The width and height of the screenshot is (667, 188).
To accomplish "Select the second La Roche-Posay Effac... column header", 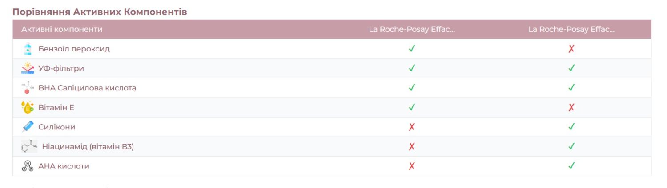I will click(571, 29).
